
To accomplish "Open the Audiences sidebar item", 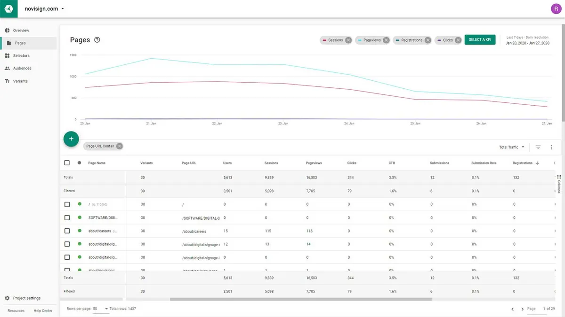I will click(22, 69).
